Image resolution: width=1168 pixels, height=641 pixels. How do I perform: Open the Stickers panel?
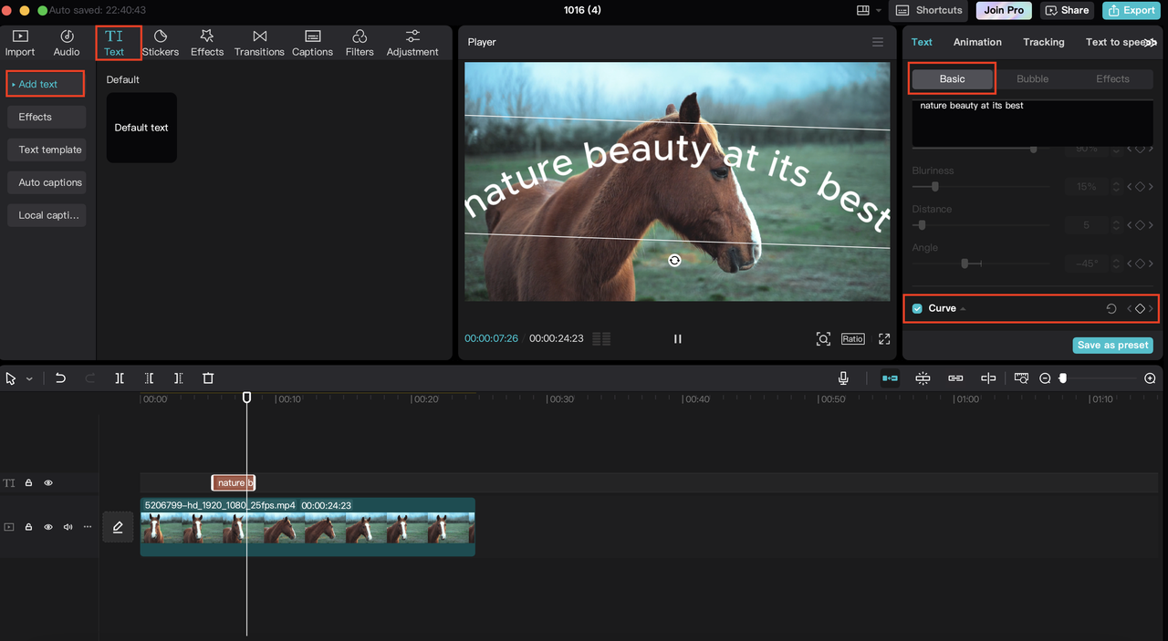click(x=161, y=43)
